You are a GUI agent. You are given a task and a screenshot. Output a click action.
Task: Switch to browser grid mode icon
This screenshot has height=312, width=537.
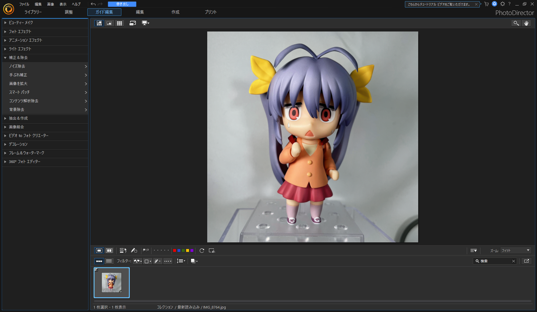pos(119,23)
